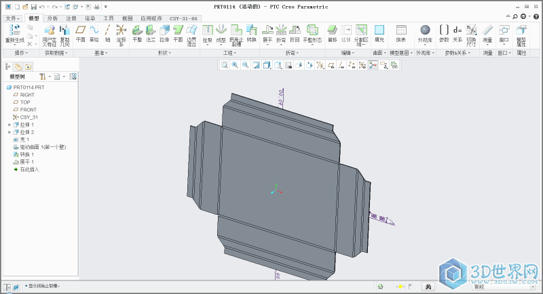Select the 轴 axis tool
The image size is (543, 294).
point(108,33)
